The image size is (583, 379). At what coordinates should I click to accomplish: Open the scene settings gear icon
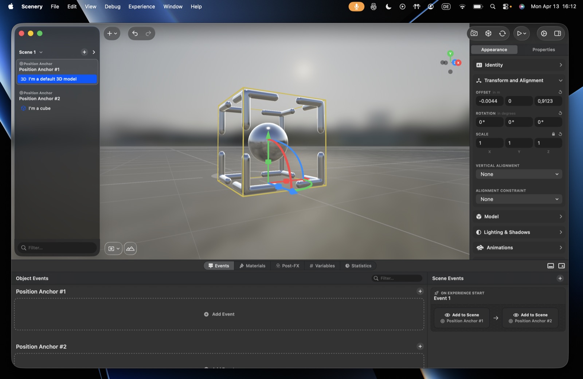click(x=544, y=34)
